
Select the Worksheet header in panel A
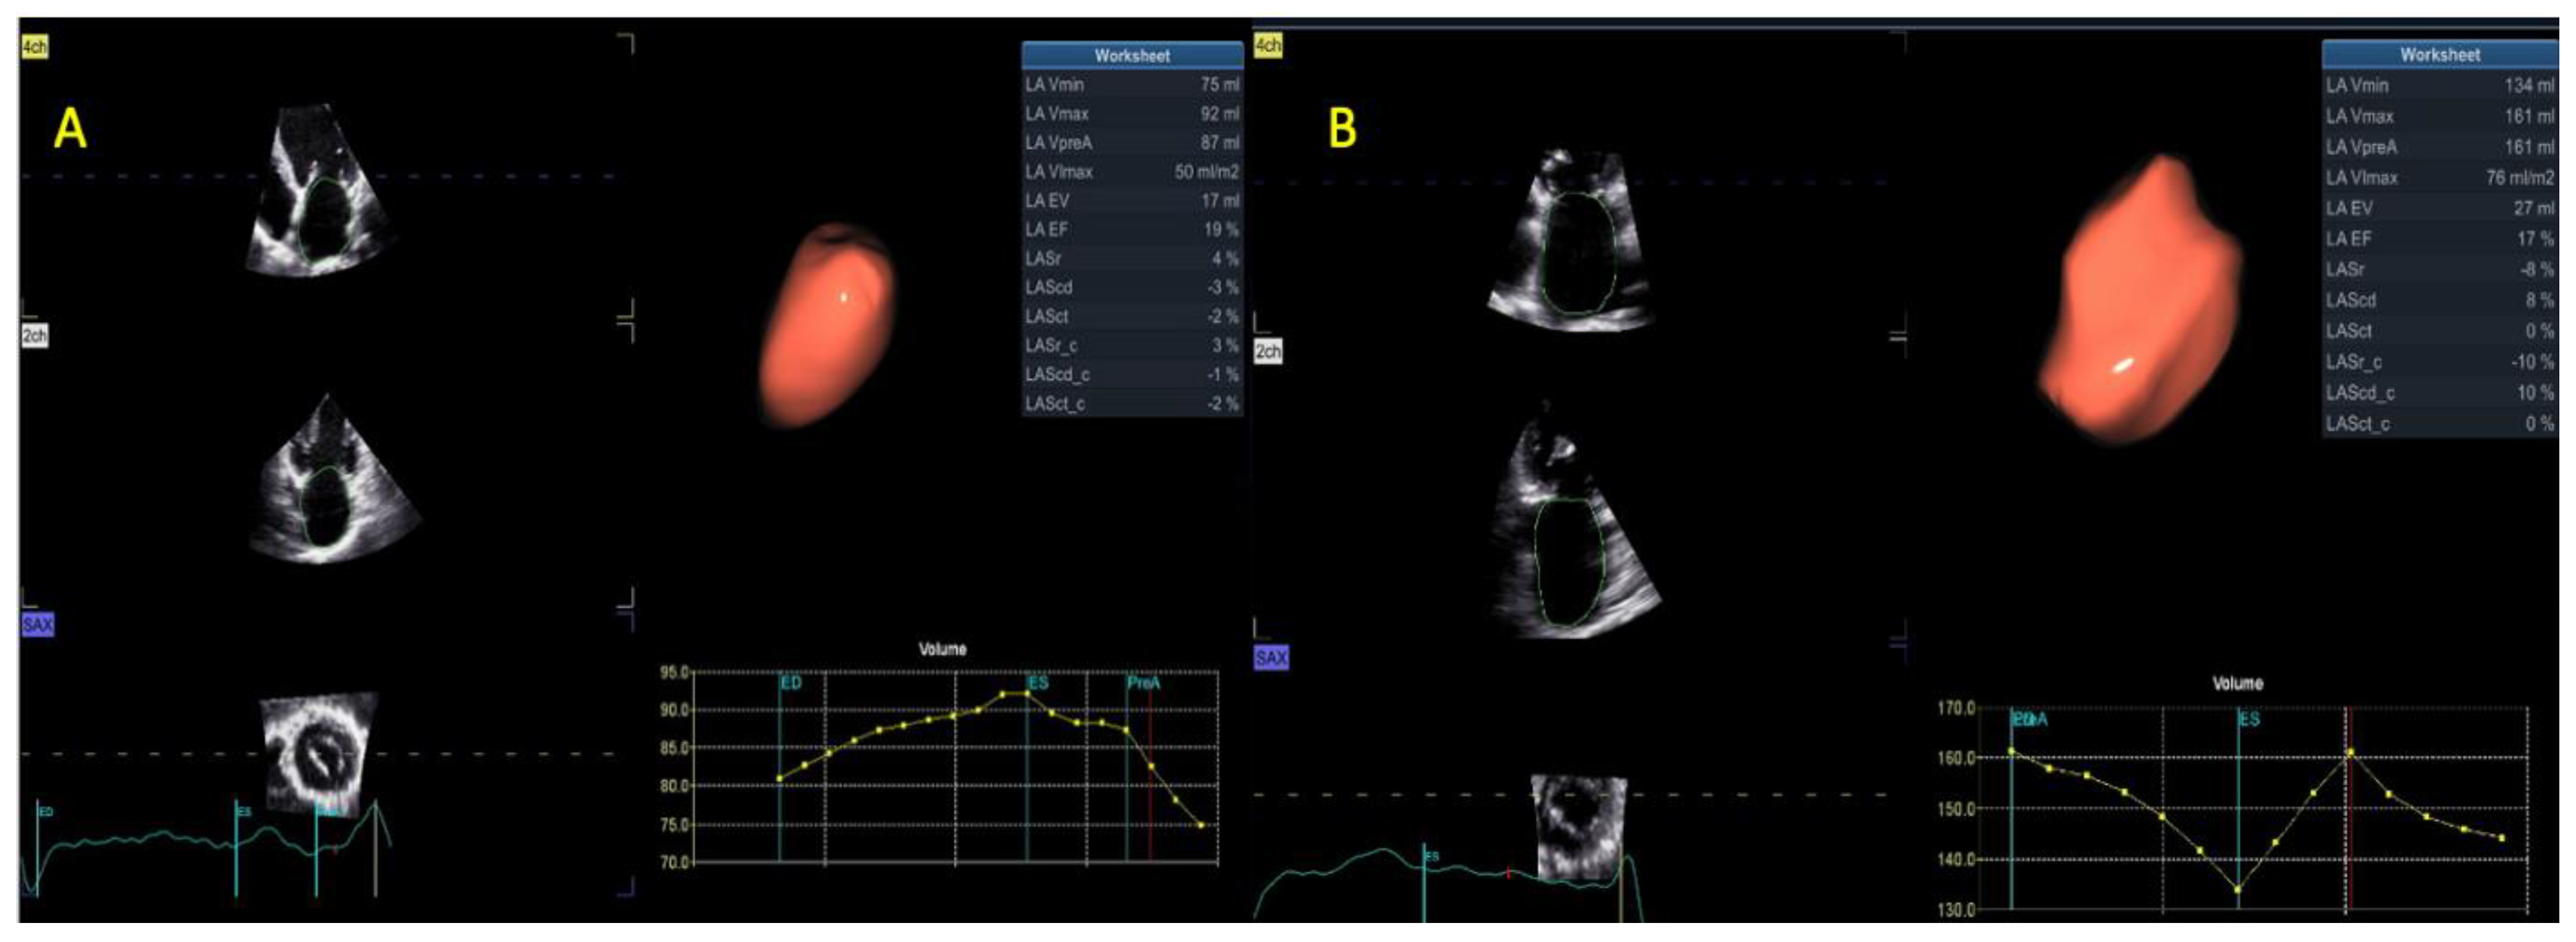[x=1131, y=55]
